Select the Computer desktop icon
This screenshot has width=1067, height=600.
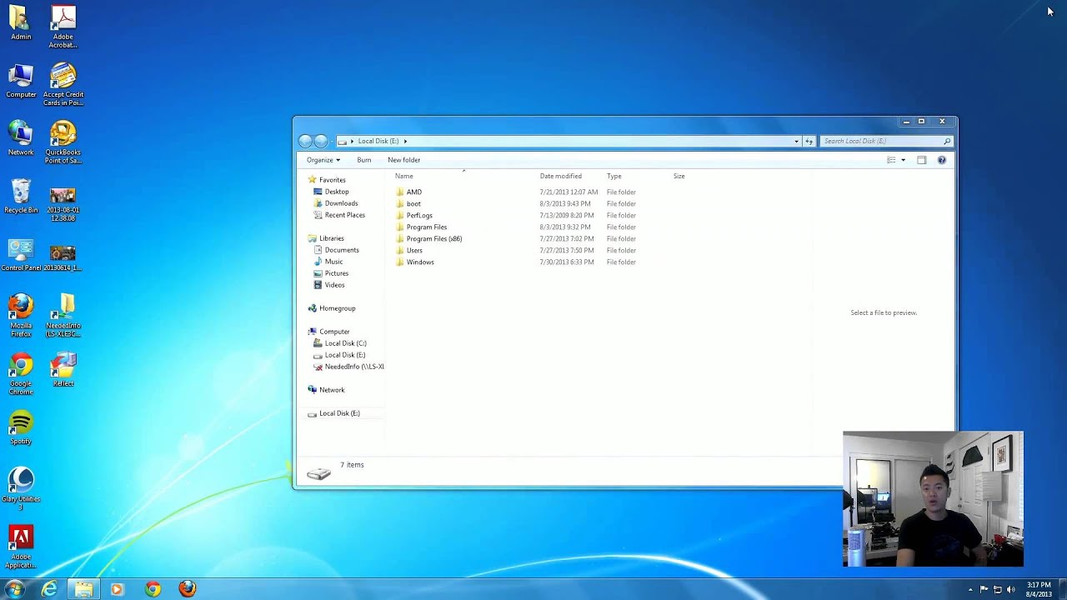click(x=21, y=81)
